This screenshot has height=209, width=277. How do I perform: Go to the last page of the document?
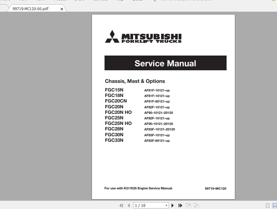[180, 205]
